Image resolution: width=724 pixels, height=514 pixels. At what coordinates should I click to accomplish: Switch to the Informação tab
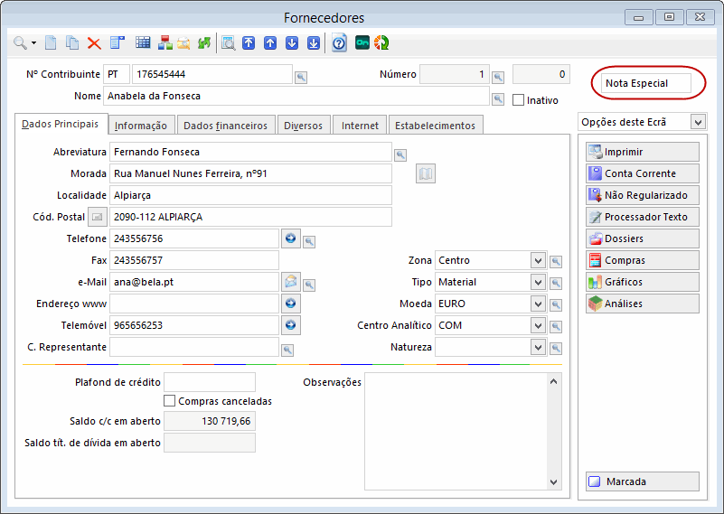(x=141, y=125)
